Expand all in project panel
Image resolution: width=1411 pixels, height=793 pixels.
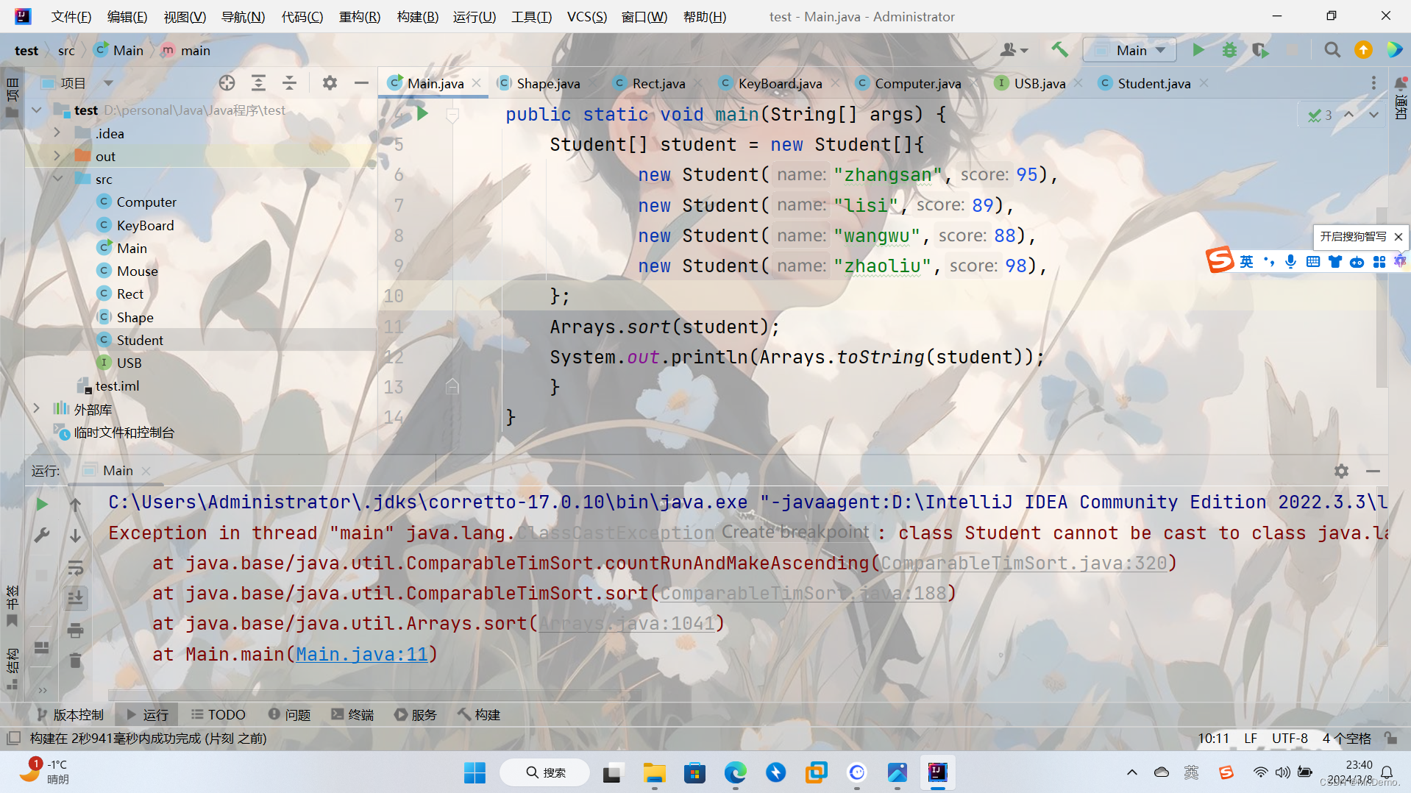click(x=258, y=83)
